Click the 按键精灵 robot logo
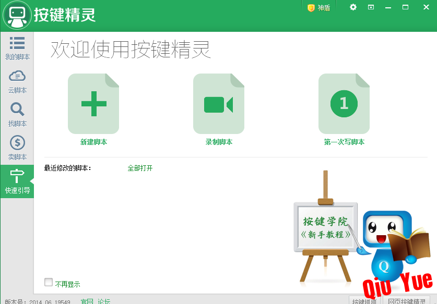The height and width of the screenshot is (304, 437). pos(17,15)
